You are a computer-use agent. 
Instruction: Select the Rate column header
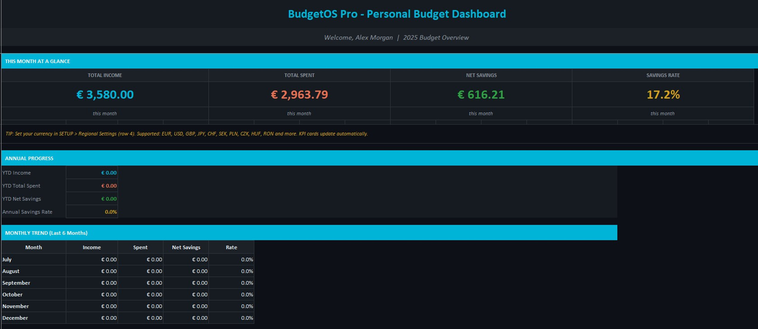[231, 247]
